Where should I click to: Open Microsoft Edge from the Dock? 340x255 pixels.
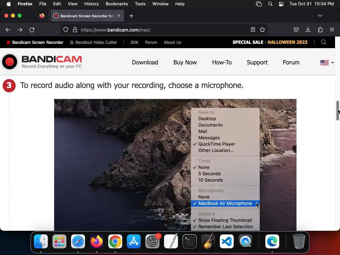coord(272,241)
